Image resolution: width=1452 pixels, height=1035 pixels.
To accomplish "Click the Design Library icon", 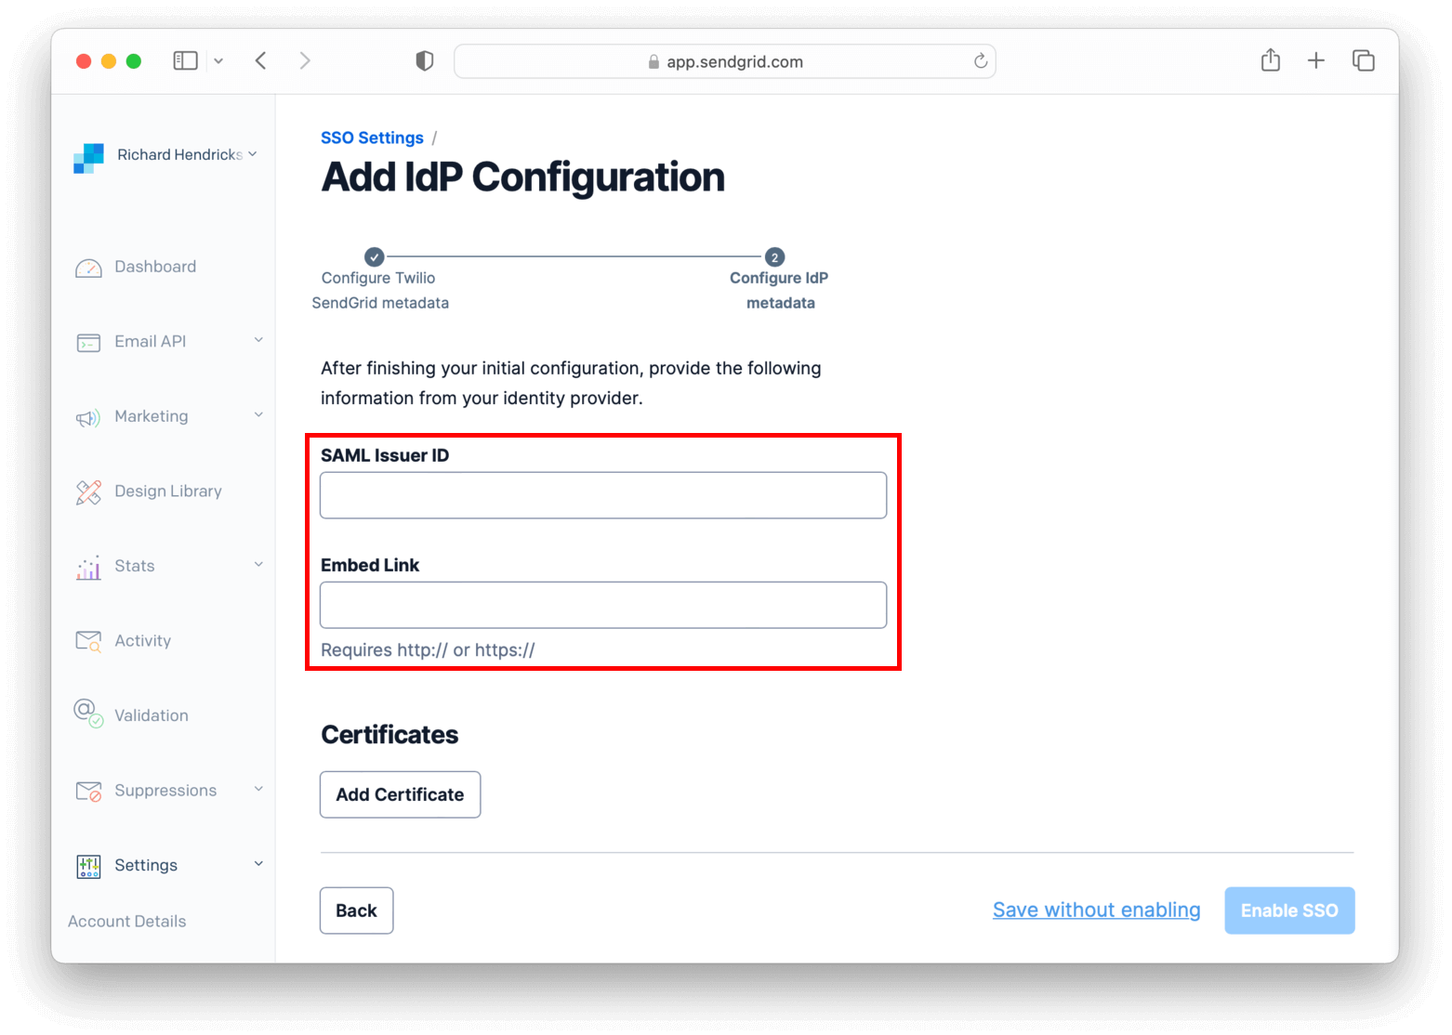I will [88, 492].
